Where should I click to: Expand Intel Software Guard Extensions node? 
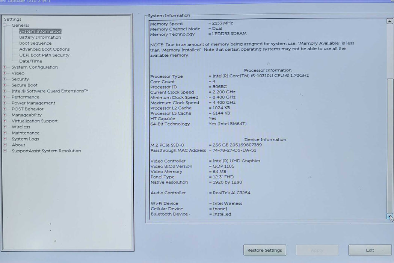(5, 91)
